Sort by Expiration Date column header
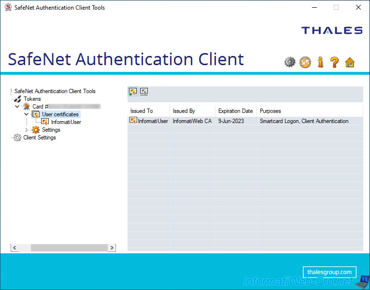 pos(235,111)
